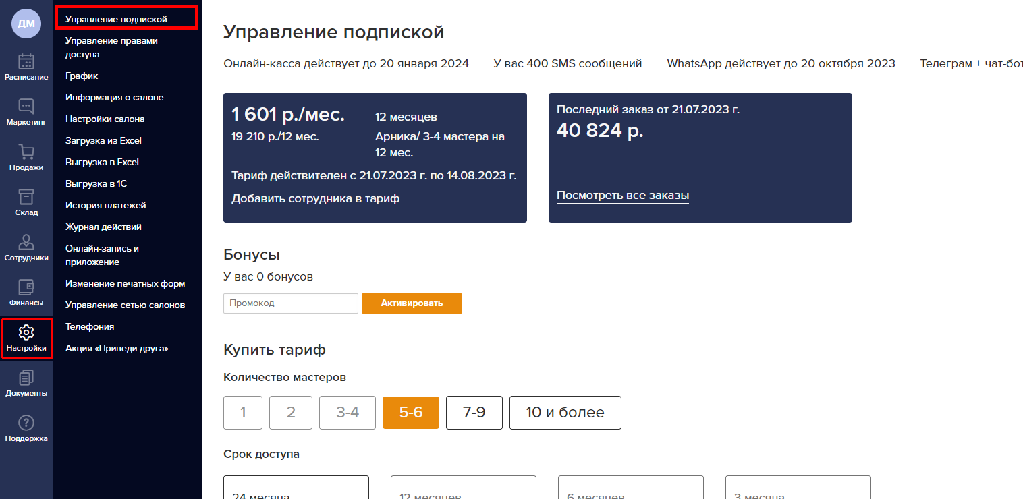Select 10 и более masters option
Screen dimensions: 1023x499
(565, 413)
